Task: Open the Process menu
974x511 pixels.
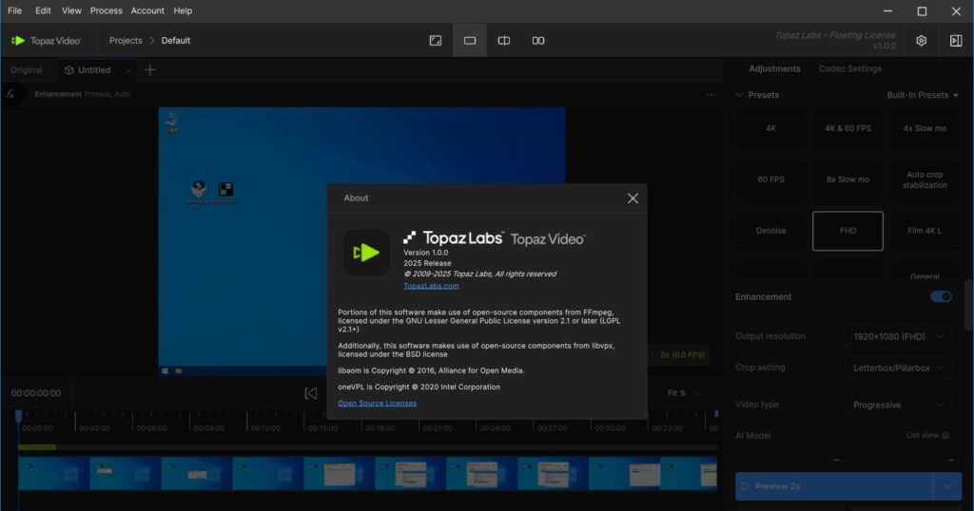Action: click(106, 10)
